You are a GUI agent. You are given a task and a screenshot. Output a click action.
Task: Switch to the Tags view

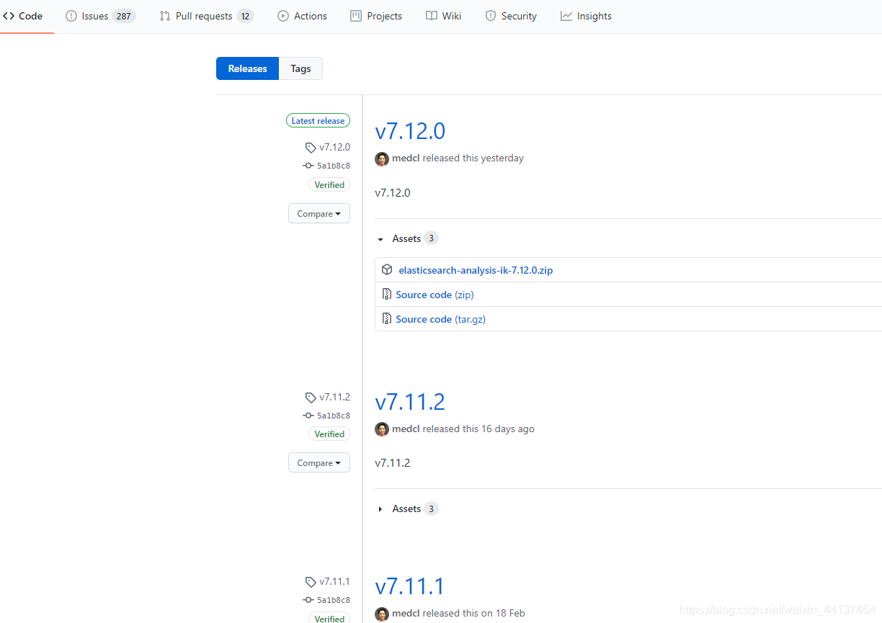tap(300, 68)
